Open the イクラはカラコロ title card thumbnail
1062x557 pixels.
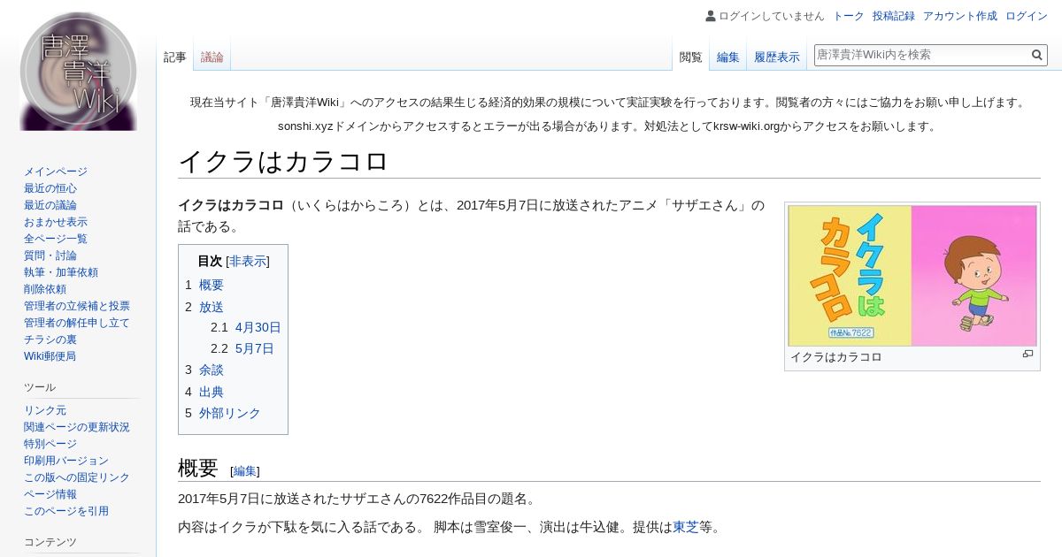912,276
